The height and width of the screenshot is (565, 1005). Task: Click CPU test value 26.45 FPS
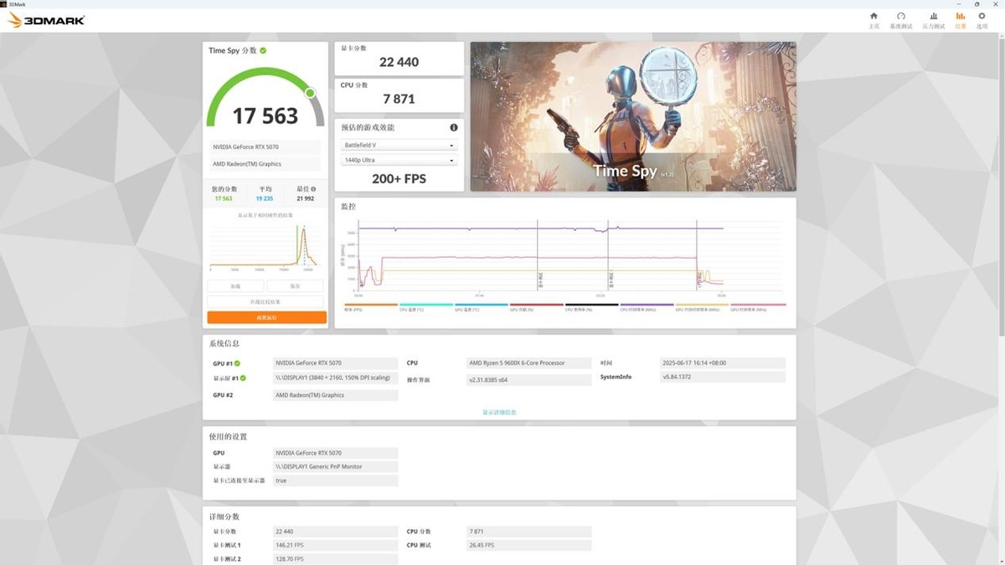(x=528, y=545)
